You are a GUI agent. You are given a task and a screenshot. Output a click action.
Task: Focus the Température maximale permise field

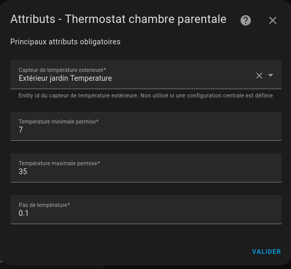[x=146, y=168]
